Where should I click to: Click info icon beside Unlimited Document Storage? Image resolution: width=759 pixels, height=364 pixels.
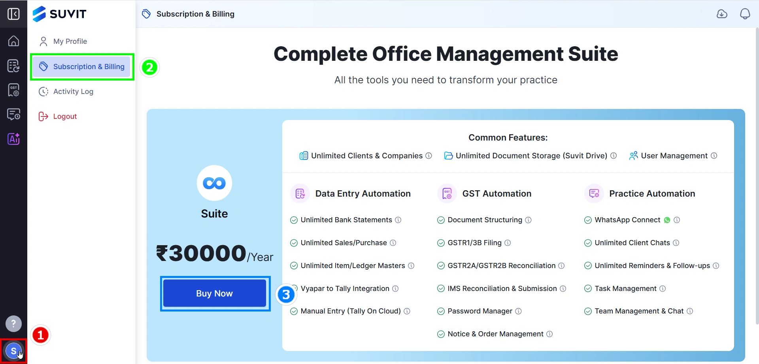point(614,156)
